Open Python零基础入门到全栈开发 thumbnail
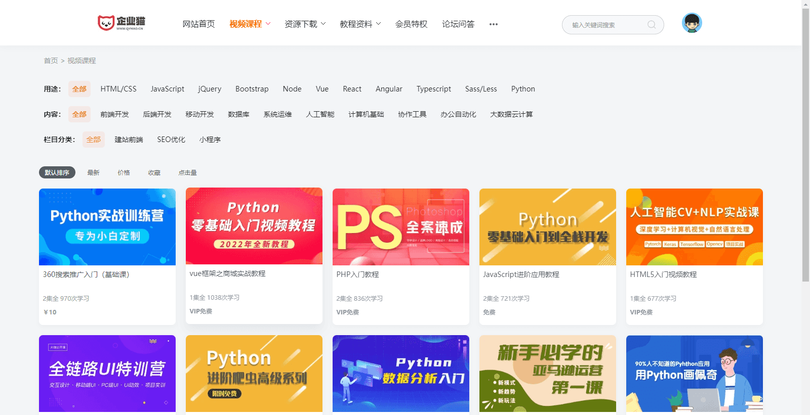The width and height of the screenshot is (810, 415). 548,227
